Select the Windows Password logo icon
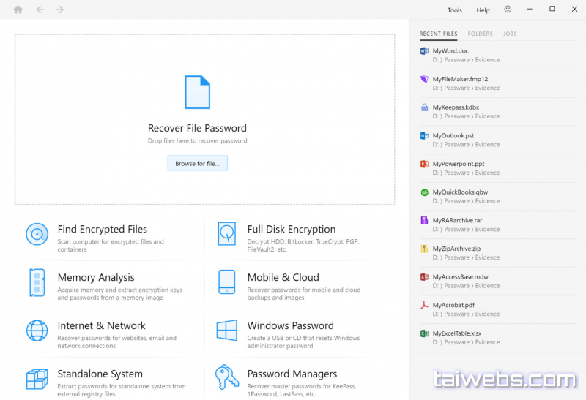 click(x=226, y=331)
